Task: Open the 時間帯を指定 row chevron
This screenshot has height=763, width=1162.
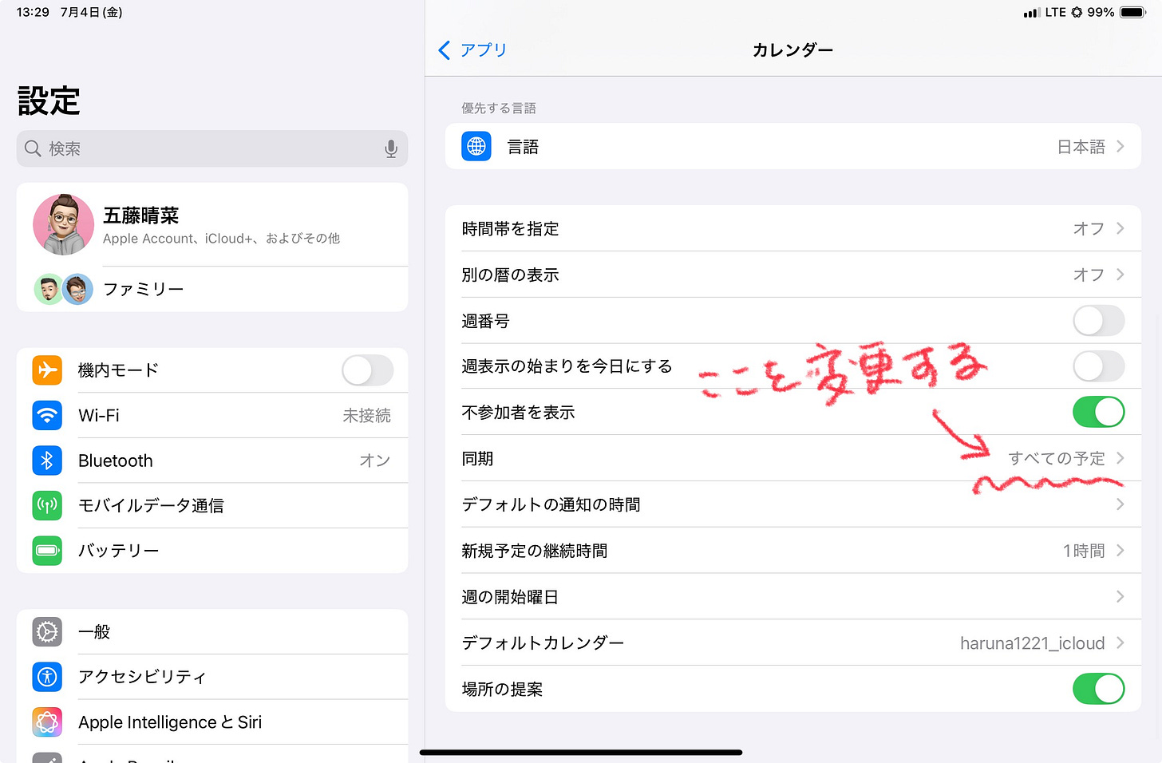Action: pos(1120,228)
